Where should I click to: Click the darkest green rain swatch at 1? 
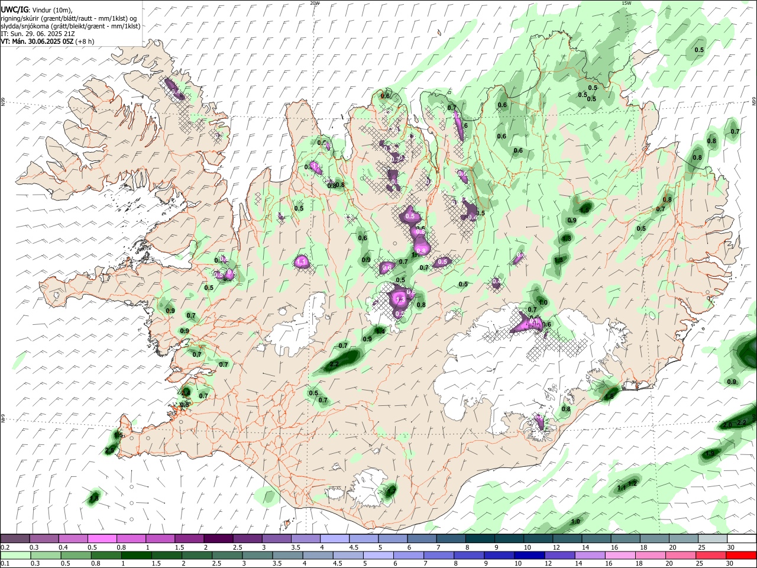[136, 555]
